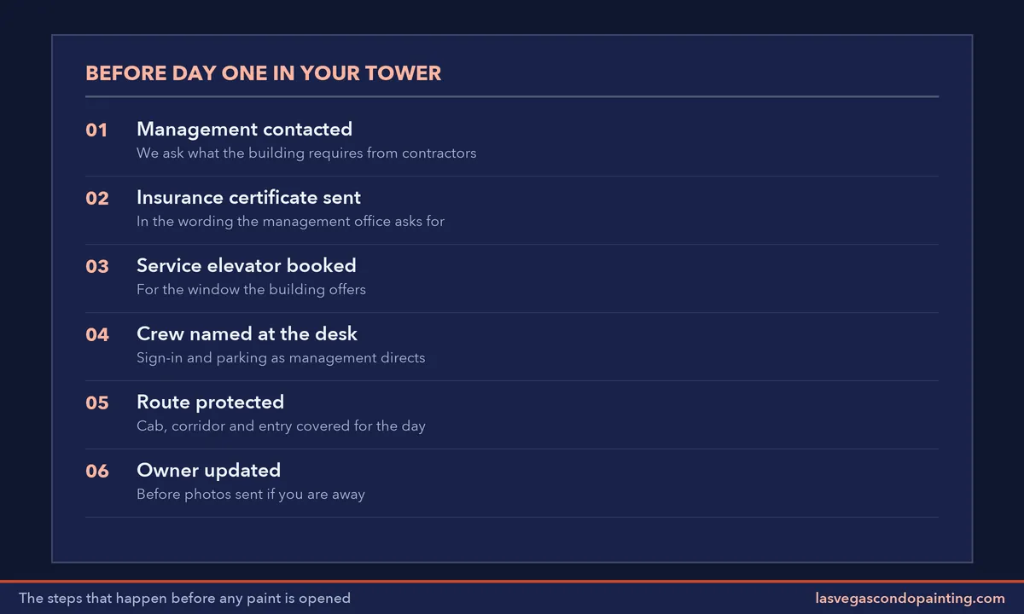Click step number 06
Image resolution: width=1024 pixels, height=614 pixels.
pyautogui.click(x=97, y=472)
